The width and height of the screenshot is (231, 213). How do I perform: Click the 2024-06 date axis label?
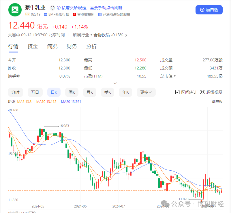point(80,206)
